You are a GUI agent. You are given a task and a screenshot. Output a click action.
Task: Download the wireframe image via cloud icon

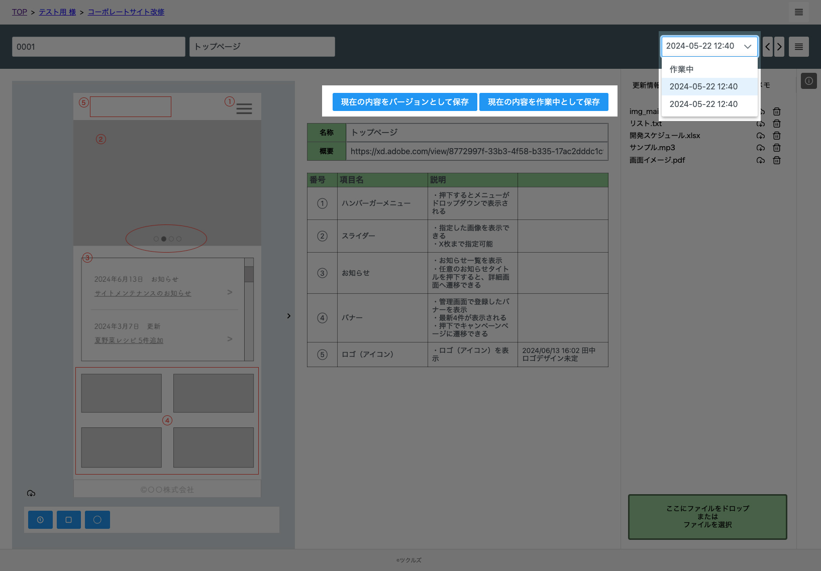(x=31, y=493)
